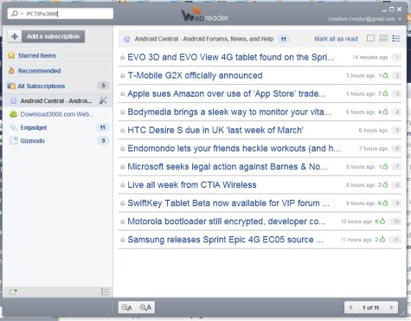This screenshot has width=411, height=321.
Task: Select the Download3000.com feed
Action: [x=57, y=114]
